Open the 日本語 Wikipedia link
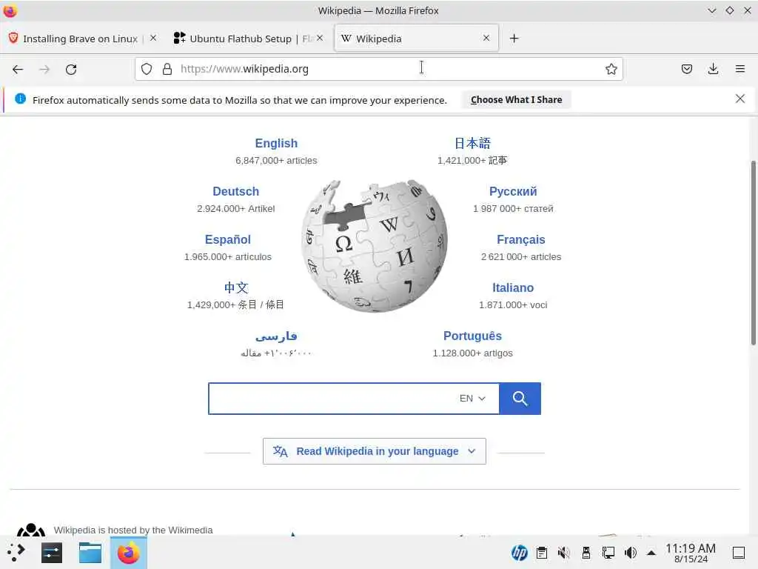Image resolution: width=758 pixels, height=569 pixels. [x=472, y=143]
